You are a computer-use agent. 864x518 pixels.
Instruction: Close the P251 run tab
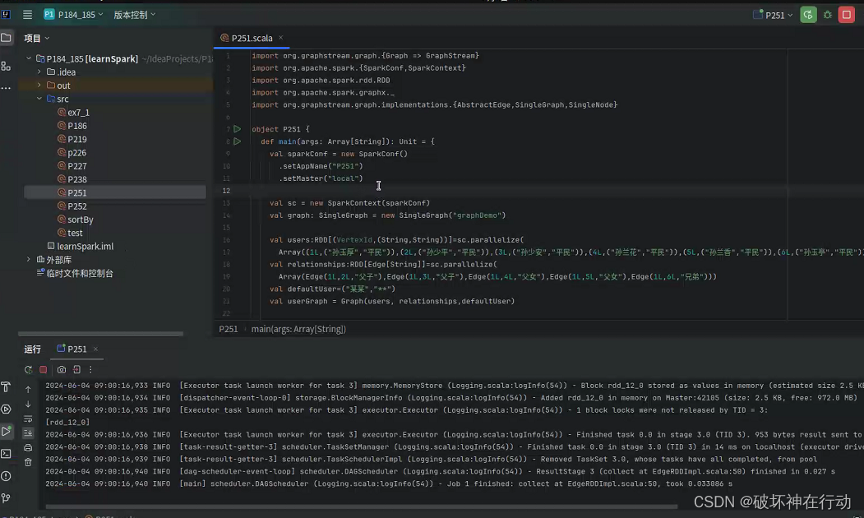pyautogui.click(x=95, y=349)
